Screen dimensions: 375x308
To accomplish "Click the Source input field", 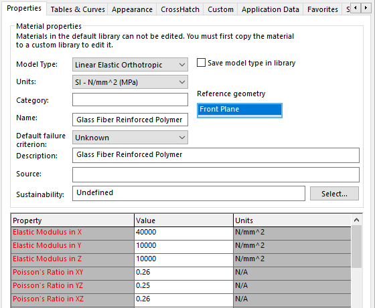I will pos(216,174).
